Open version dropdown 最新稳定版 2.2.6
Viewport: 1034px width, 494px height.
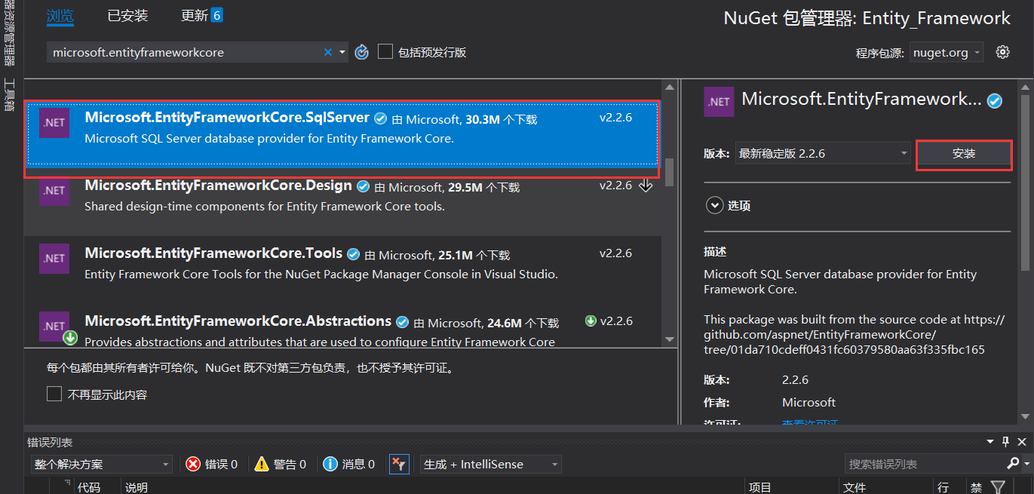823,153
